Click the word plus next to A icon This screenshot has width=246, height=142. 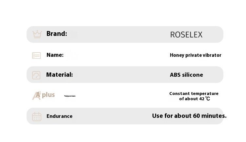tap(48, 95)
